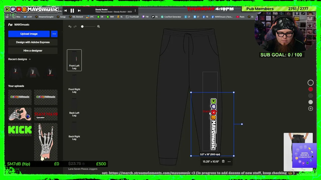Open the StreamerSonglist bookmark
This screenshot has width=321, height=180.
[44, 17]
